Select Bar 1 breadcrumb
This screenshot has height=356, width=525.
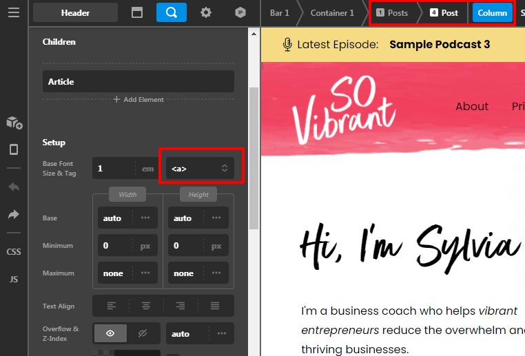coord(280,12)
